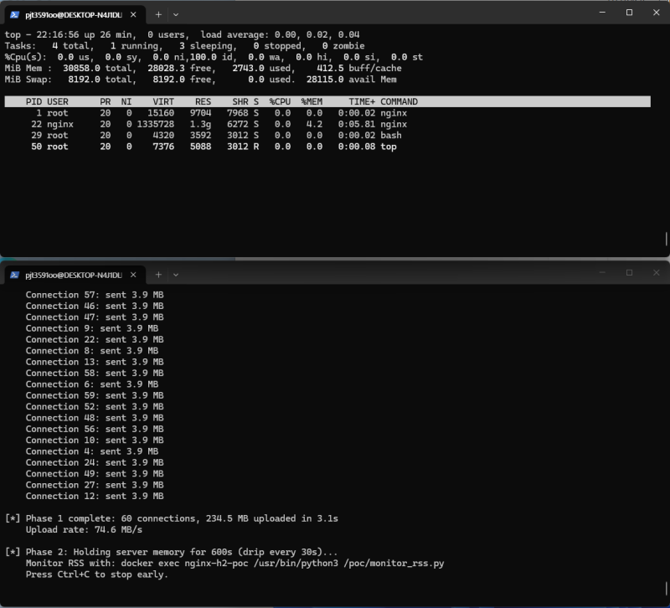Click '30858.0 total' in MiB Mem line
Screen dimensions: 670x608
[x=97, y=69]
